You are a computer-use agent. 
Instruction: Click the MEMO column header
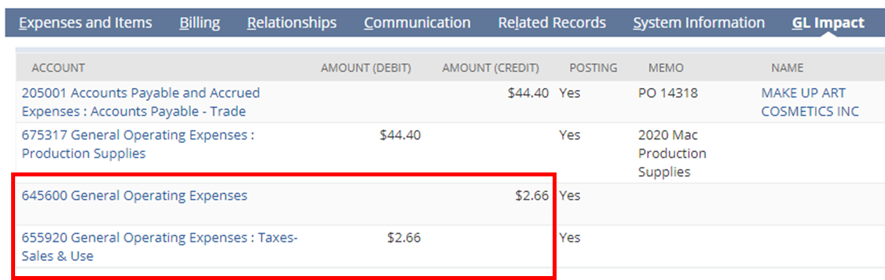click(x=665, y=68)
